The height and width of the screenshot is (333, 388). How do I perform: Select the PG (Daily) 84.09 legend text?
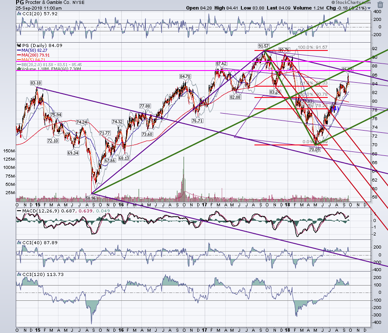(x=42, y=45)
